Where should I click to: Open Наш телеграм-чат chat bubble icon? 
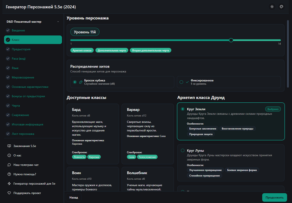(x=9, y=165)
